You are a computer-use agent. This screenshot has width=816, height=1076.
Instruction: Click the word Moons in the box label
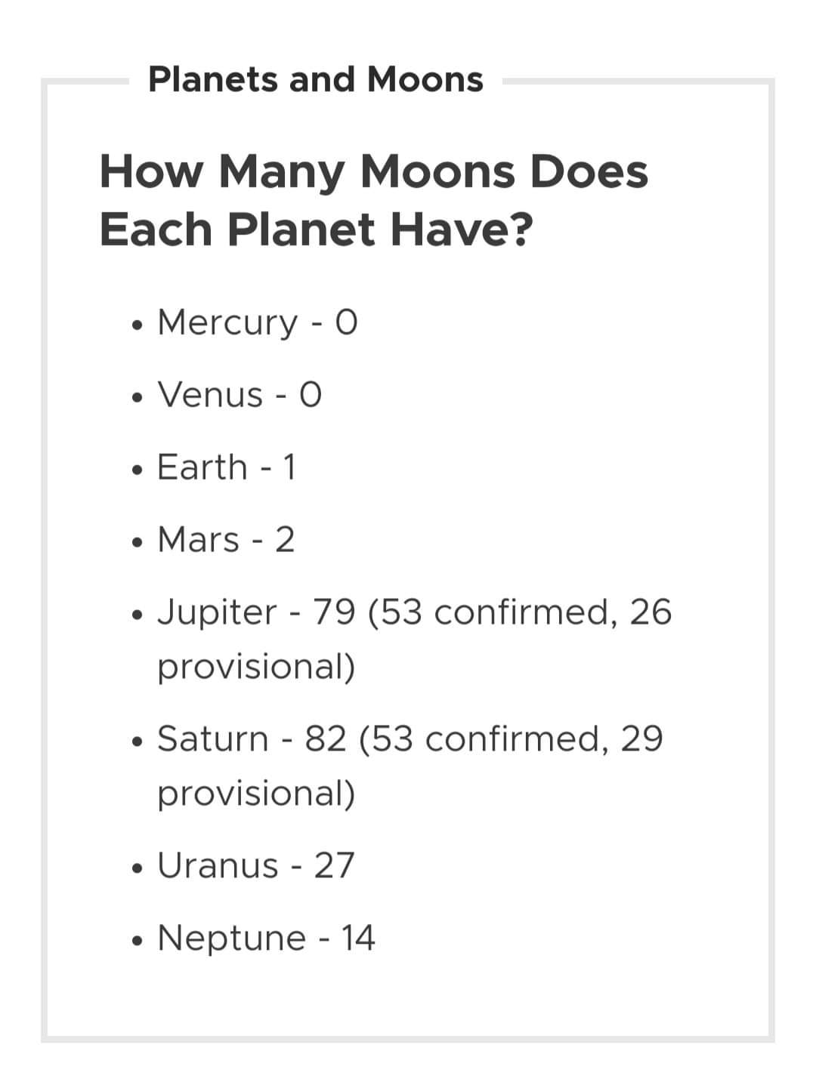(425, 80)
